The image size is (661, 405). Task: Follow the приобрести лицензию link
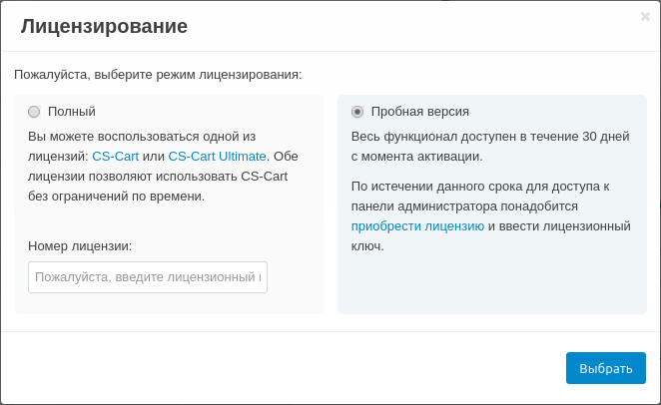417,226
